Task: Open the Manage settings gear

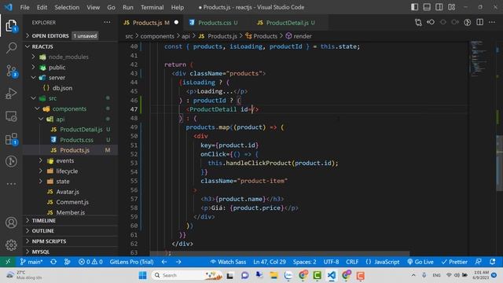Action: point(11,244)
